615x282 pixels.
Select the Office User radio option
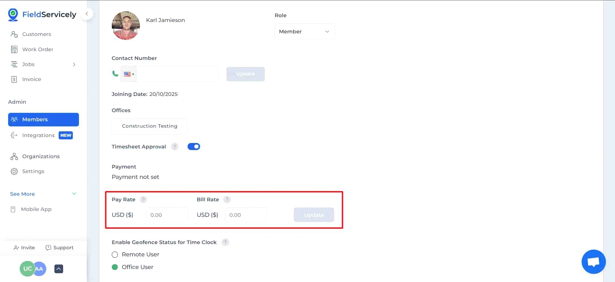coord(115,267)
